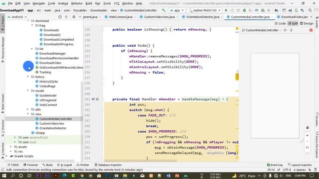Image resolution: width=319 pixels, height=179 pixels.
Task: Zoom in the design preview
Action: tap(307, 135)
